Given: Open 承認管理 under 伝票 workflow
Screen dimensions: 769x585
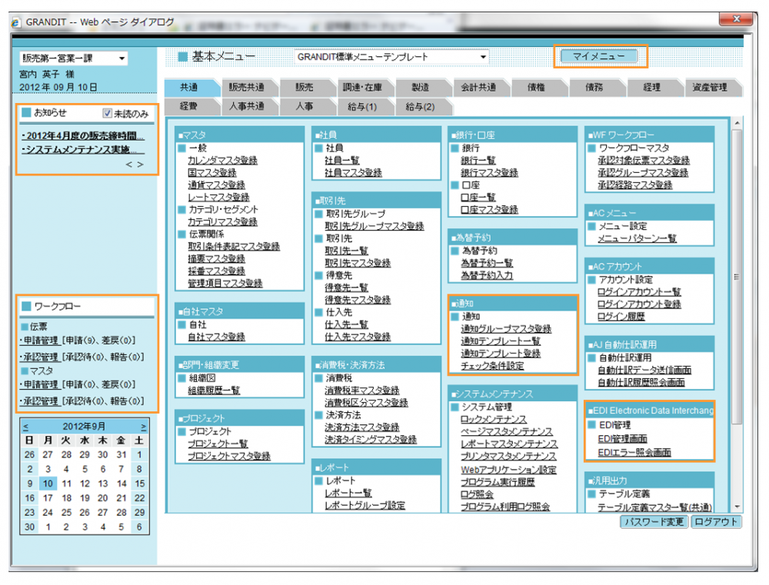Looking at the screenshot, I should [x=40, y=357].
